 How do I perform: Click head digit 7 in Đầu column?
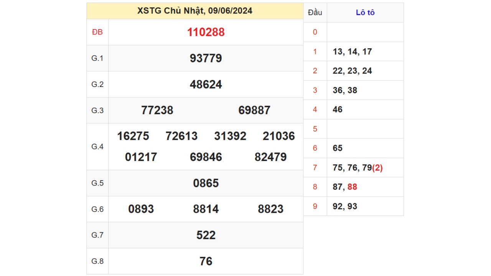pyautogui.click(x=315, y=168)
